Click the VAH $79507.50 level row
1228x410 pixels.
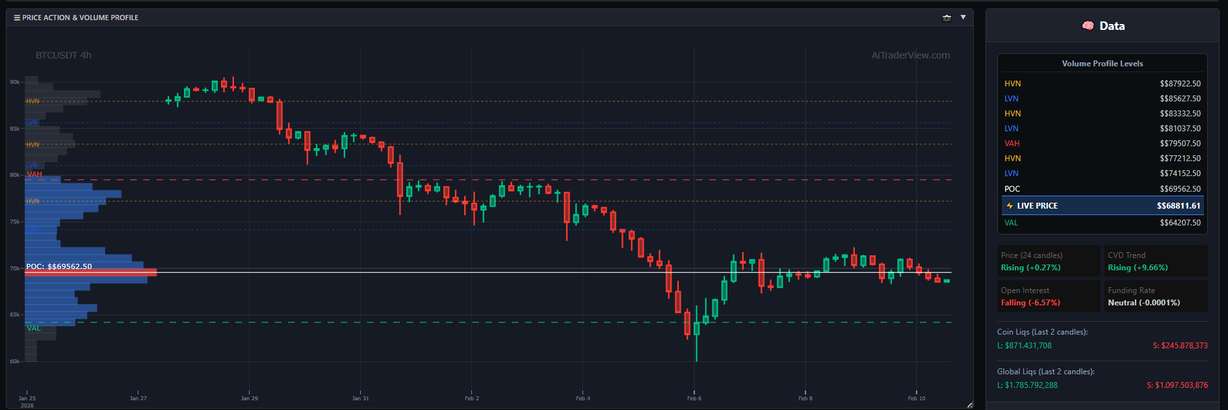(x=1102, y=144)
